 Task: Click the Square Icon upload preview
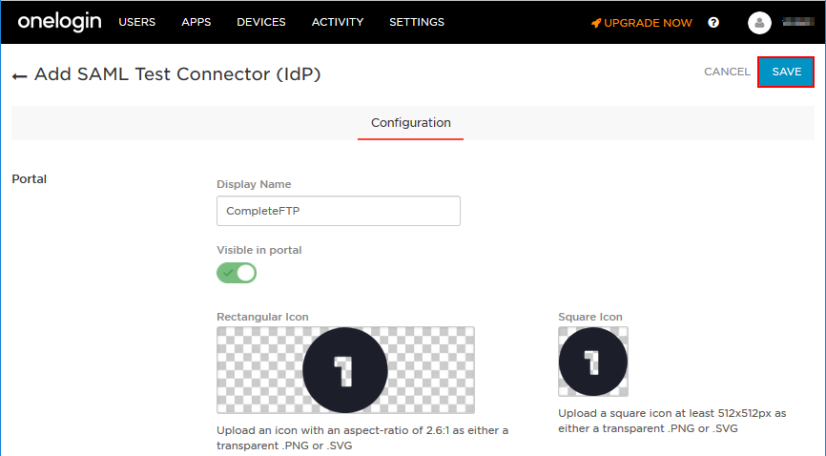tap(592, 362)
